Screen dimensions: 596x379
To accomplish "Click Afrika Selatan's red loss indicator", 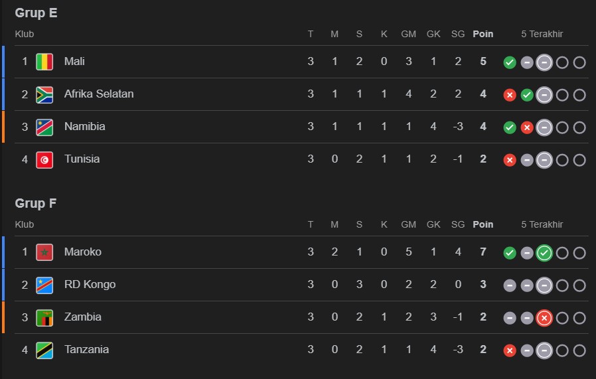I will (x=510, y=95).
